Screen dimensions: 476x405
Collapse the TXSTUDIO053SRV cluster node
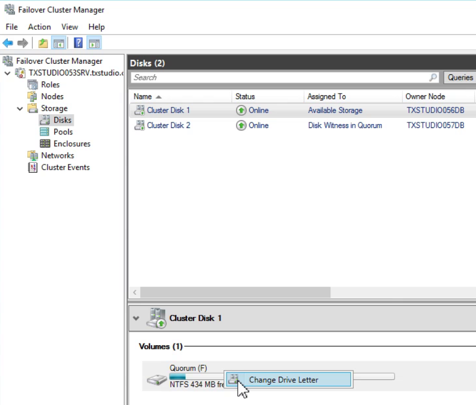(x=8, y=73)
